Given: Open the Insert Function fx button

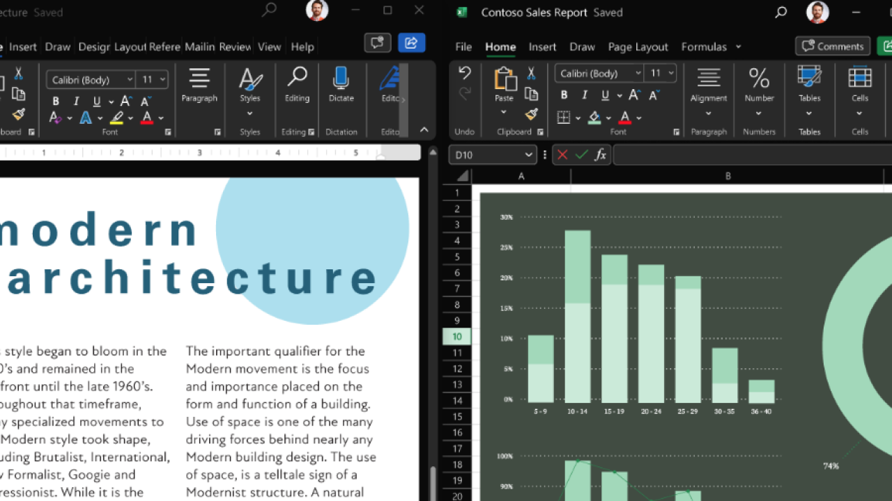Looking at the screenshot, I should tap(600, 155).
